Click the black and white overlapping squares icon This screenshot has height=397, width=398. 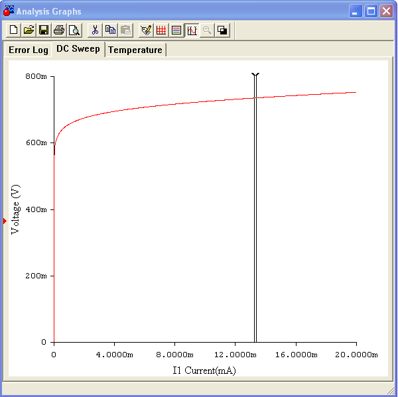click(x=222, y=30)
